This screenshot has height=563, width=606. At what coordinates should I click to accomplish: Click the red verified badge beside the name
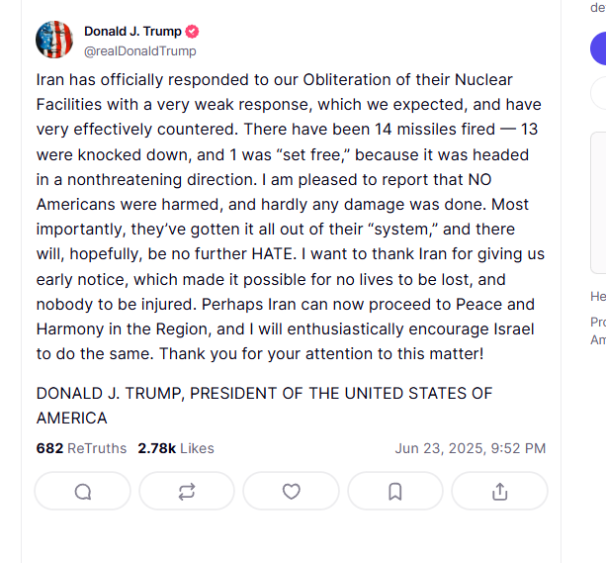tap(192, 32)
